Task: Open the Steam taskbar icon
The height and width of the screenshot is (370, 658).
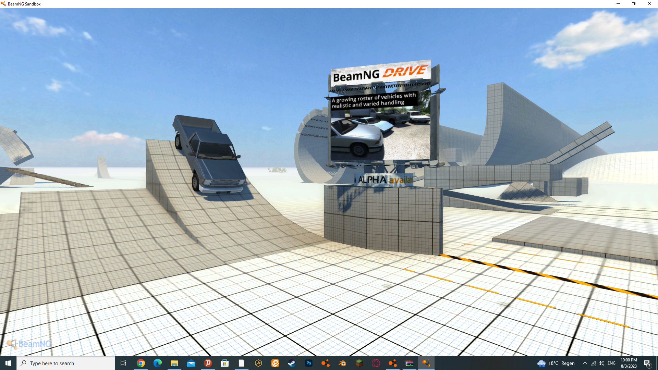Action: pos(292,363)
